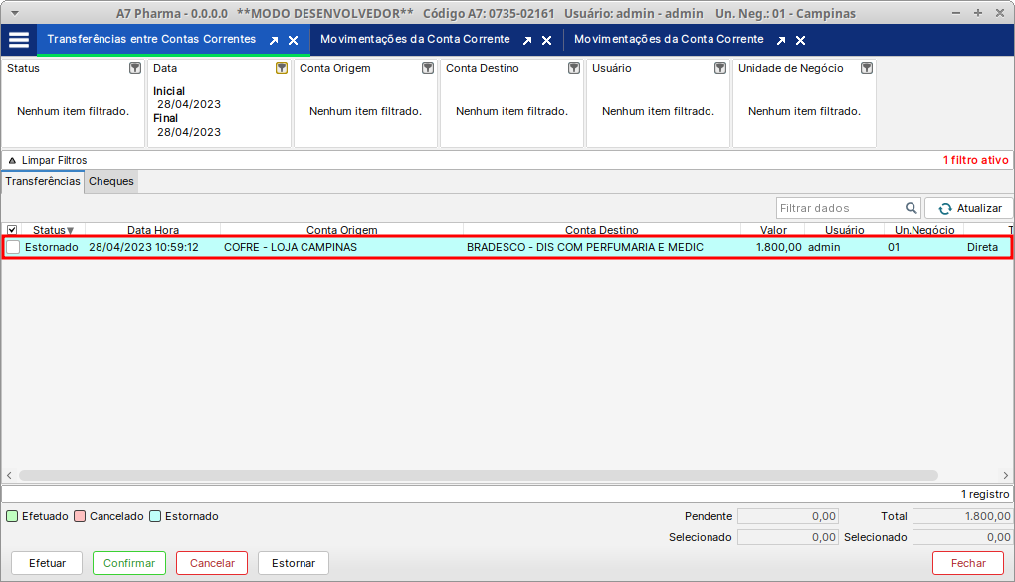Click the Estornar button
Screen dimensions: 1015x582
click(293, 563)
